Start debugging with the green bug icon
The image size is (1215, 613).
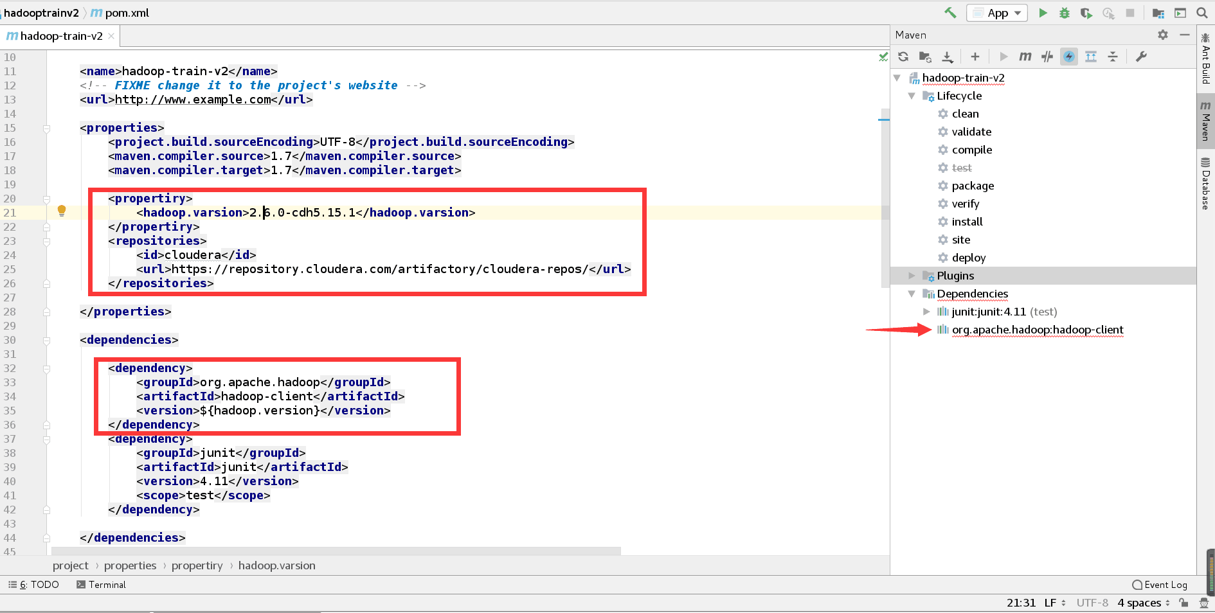[x=1065, y=13]
